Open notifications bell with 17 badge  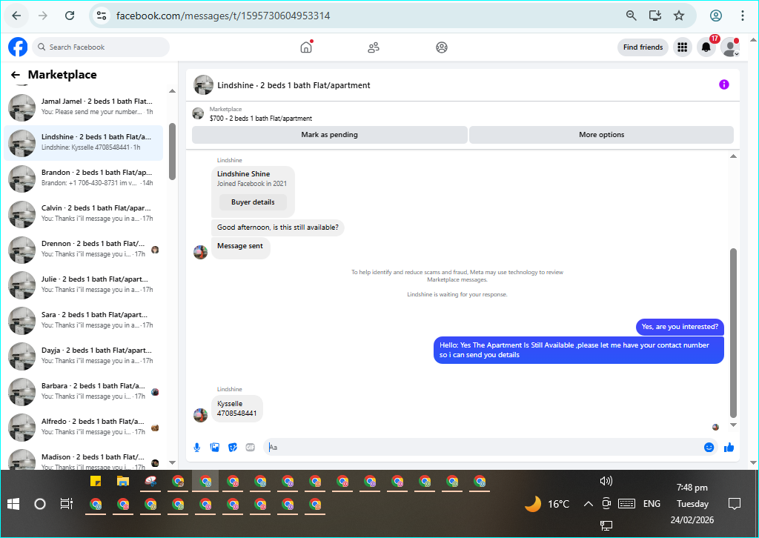[706, 47]
